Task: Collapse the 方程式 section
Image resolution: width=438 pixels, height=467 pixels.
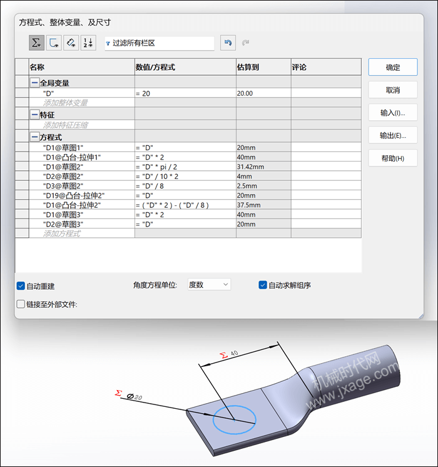Action: (x=35, y=137)
